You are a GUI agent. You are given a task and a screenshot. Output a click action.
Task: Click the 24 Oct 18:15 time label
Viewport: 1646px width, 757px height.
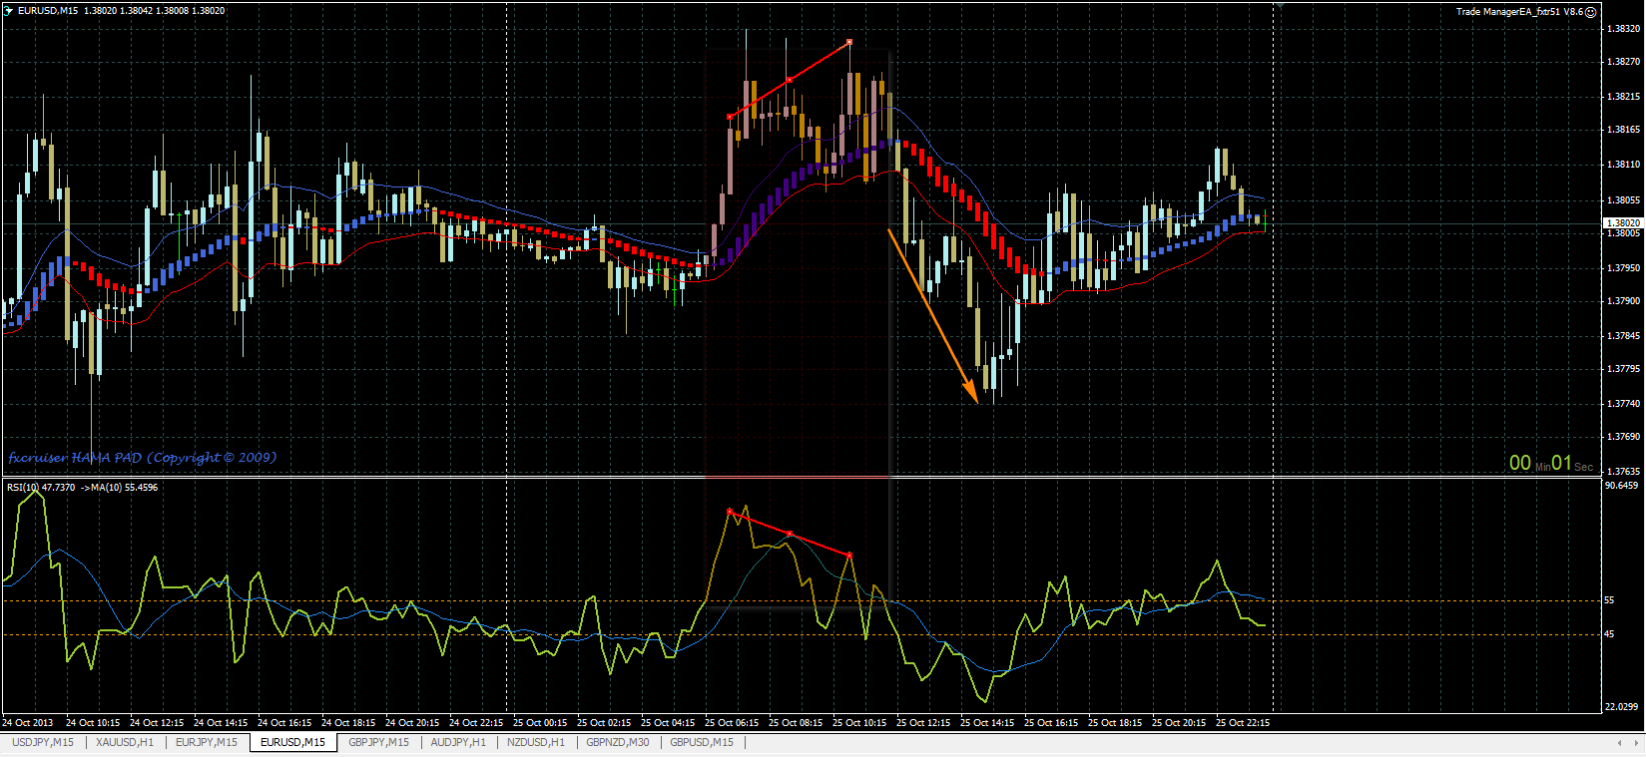click(x=348, y=723)
